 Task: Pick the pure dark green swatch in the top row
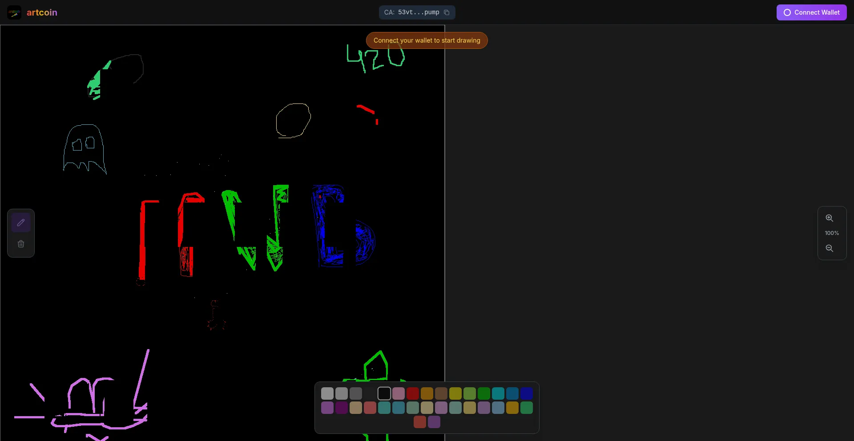(x=484, y=393)
